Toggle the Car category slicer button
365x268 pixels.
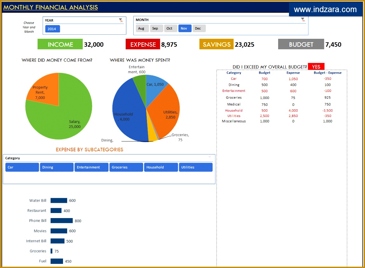coord(22,167)
